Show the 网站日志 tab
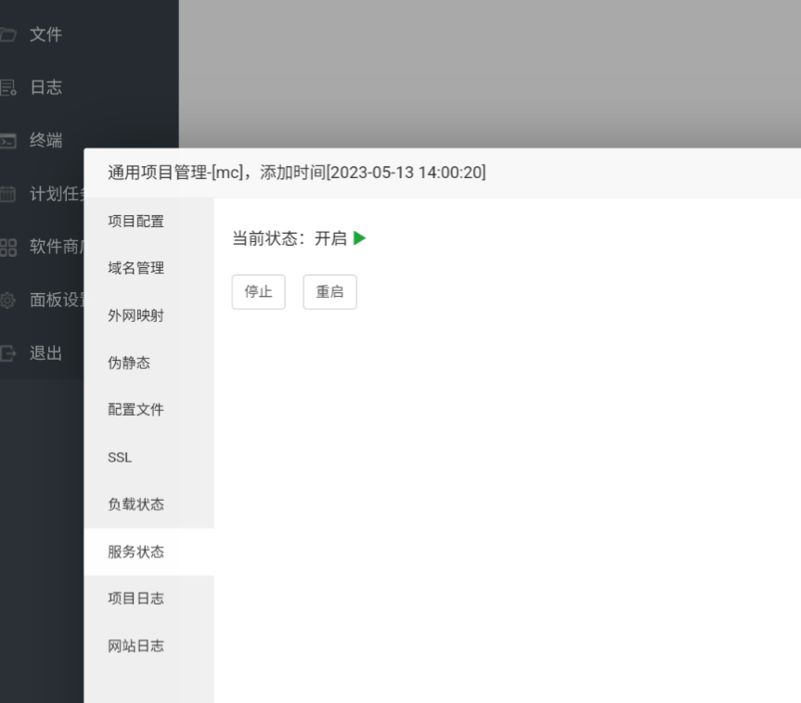 click(136, 645)
